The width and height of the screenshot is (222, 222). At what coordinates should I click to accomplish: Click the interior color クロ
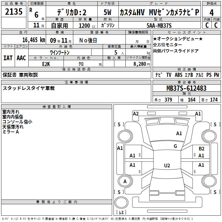(x=81, y=64)
